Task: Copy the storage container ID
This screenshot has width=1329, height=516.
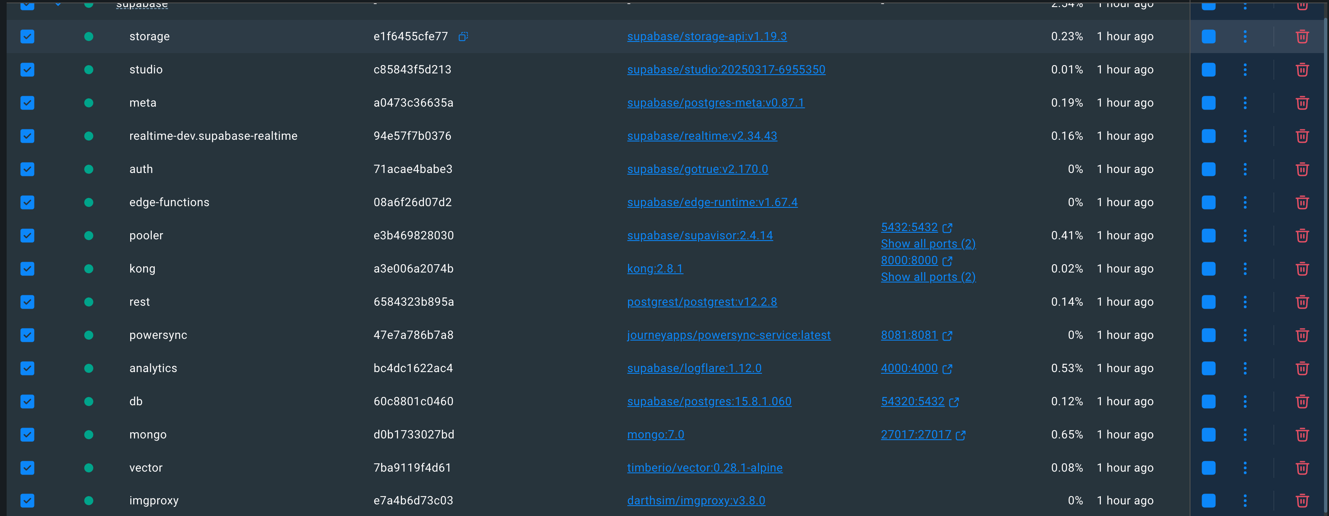Action: click(463, 36)
